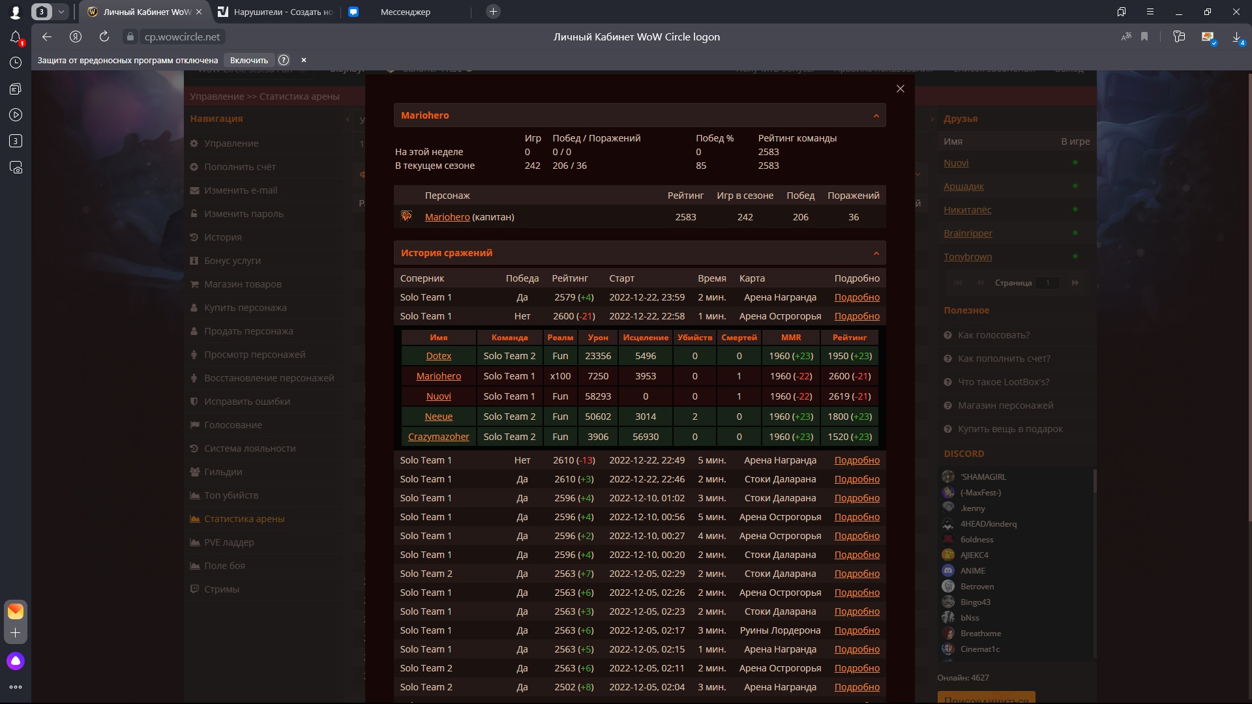1252x704 pixels.
Task: Click the translate page icon
Action: pos(1125,37)
